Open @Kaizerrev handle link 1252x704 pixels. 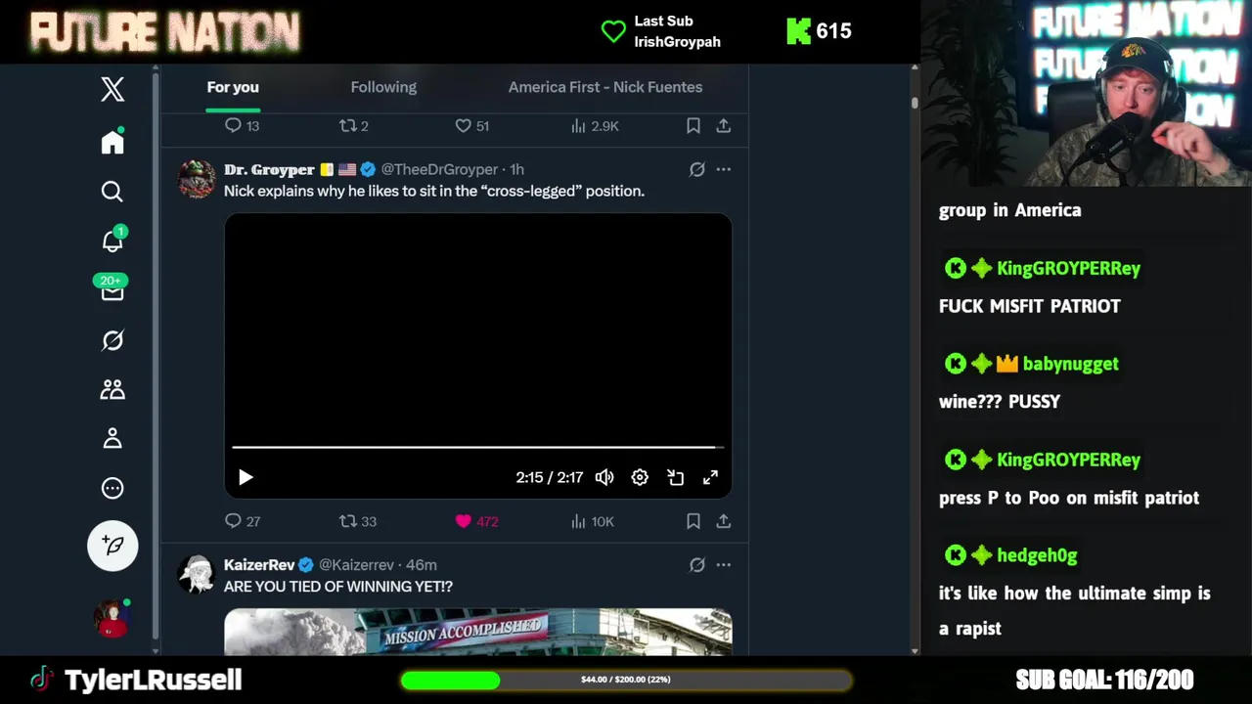(x=356, y=564)
